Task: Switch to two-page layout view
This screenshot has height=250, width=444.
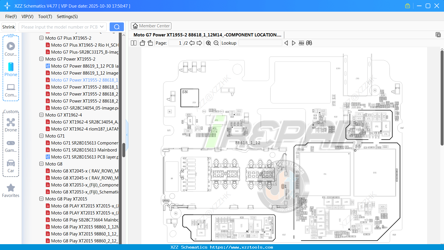Action: (x=133, y=43)
